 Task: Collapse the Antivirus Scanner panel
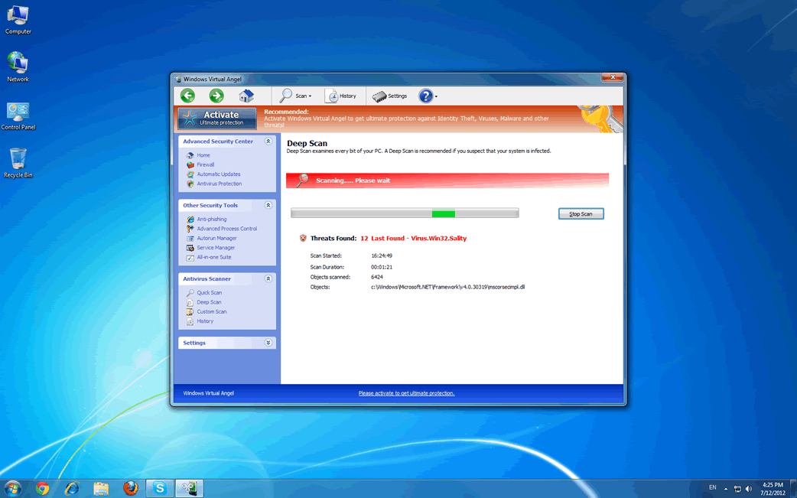(268, 279)
